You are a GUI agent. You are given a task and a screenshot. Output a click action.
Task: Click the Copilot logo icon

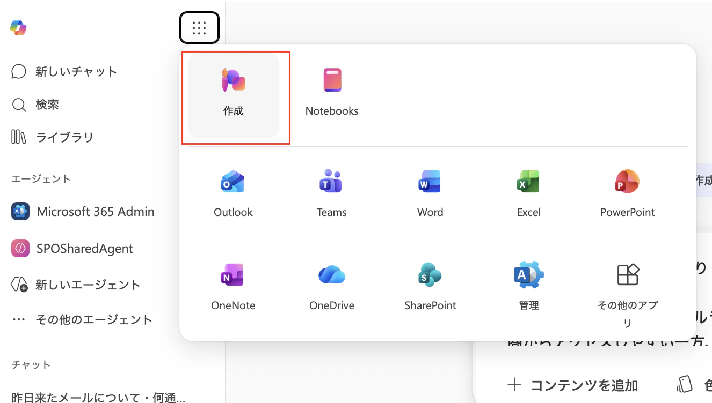(19, 28)
